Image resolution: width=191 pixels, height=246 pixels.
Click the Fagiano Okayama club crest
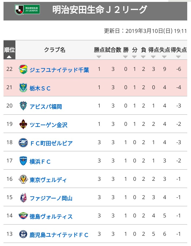coord(23,198)
